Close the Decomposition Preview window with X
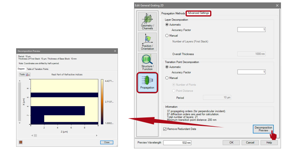The image size is (283, 150). coord(115,51)
